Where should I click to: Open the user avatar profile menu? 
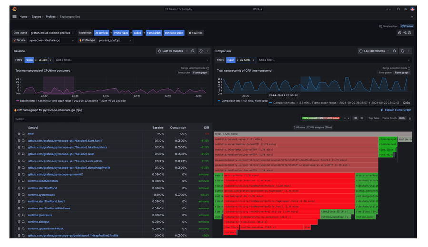(x=412, y=9)
